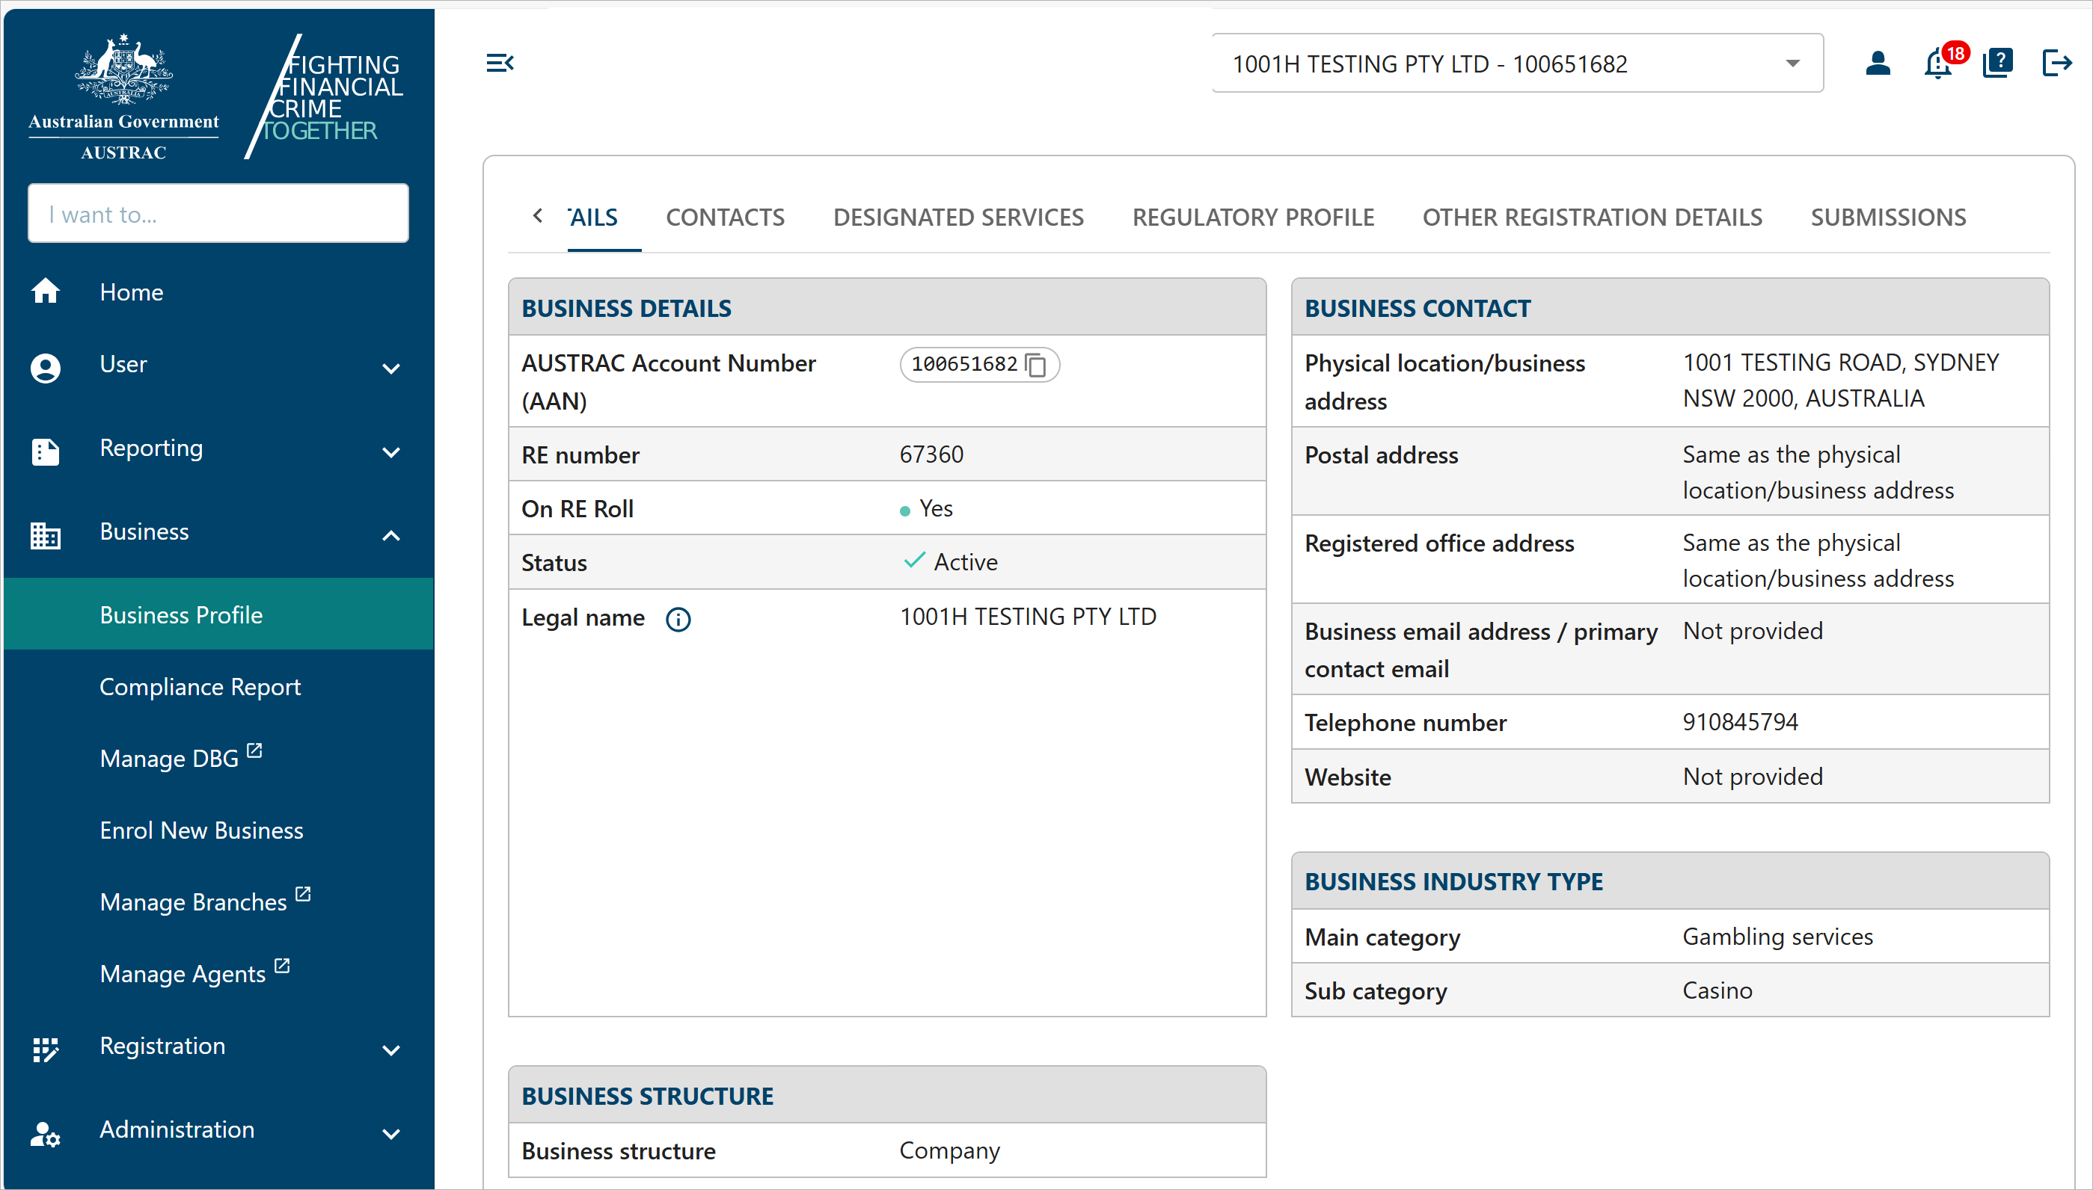View the Legal name info tooltip

[x=678, y=619]
